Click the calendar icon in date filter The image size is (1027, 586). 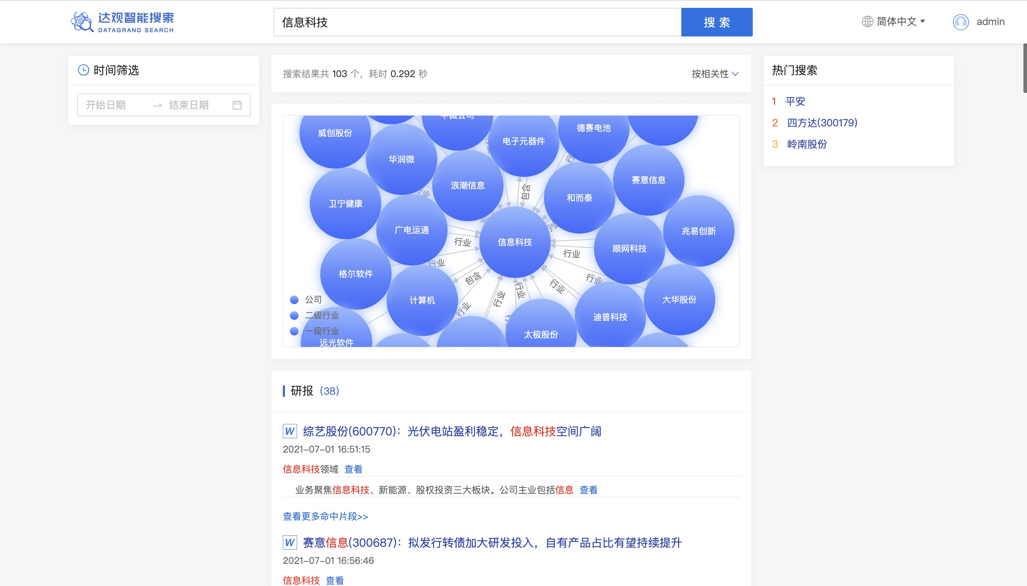pos(237,105)
